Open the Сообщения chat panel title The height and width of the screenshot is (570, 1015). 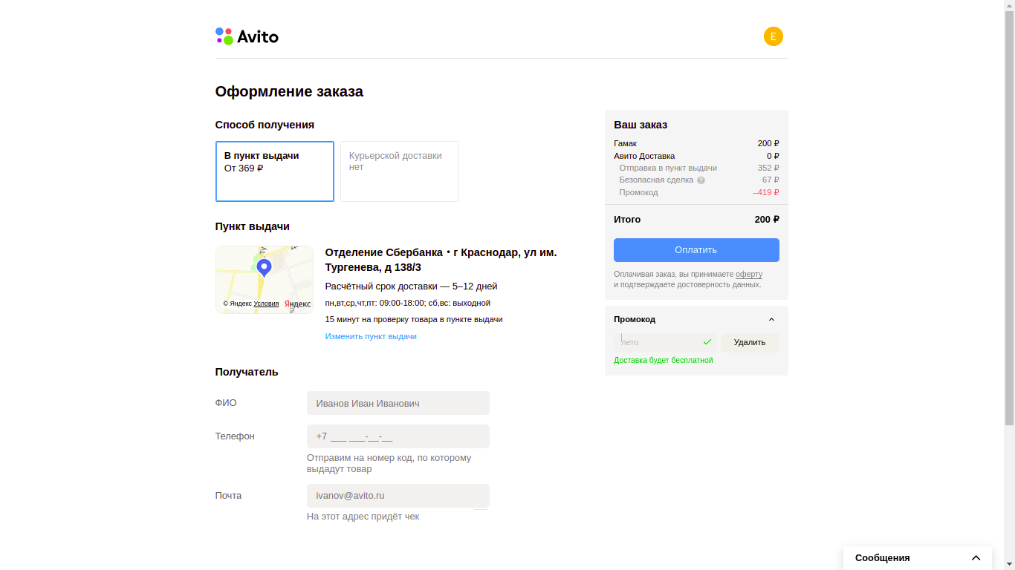pos(883,558)
